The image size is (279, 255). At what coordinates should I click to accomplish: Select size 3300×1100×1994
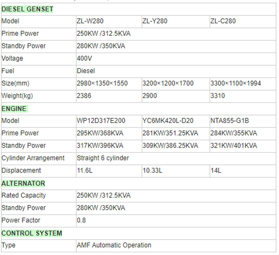click(x=235, y=83)
